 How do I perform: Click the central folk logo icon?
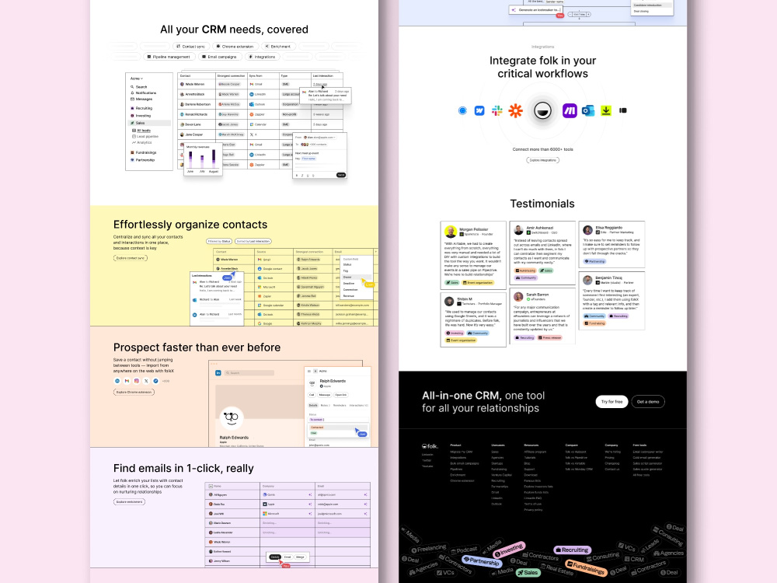click(542, 110)
